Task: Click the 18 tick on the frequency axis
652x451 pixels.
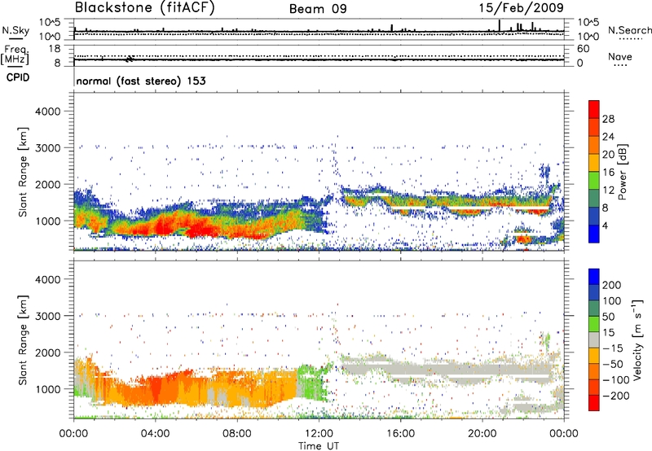Action: point(55,49)
